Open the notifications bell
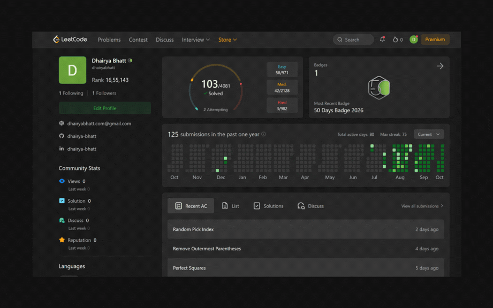 click(382, 39)
